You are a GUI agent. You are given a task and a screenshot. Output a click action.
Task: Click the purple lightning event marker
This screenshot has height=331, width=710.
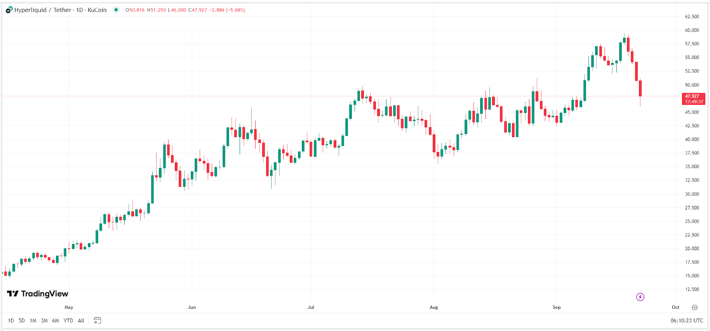pyautogui.click(x=640, y=297)
